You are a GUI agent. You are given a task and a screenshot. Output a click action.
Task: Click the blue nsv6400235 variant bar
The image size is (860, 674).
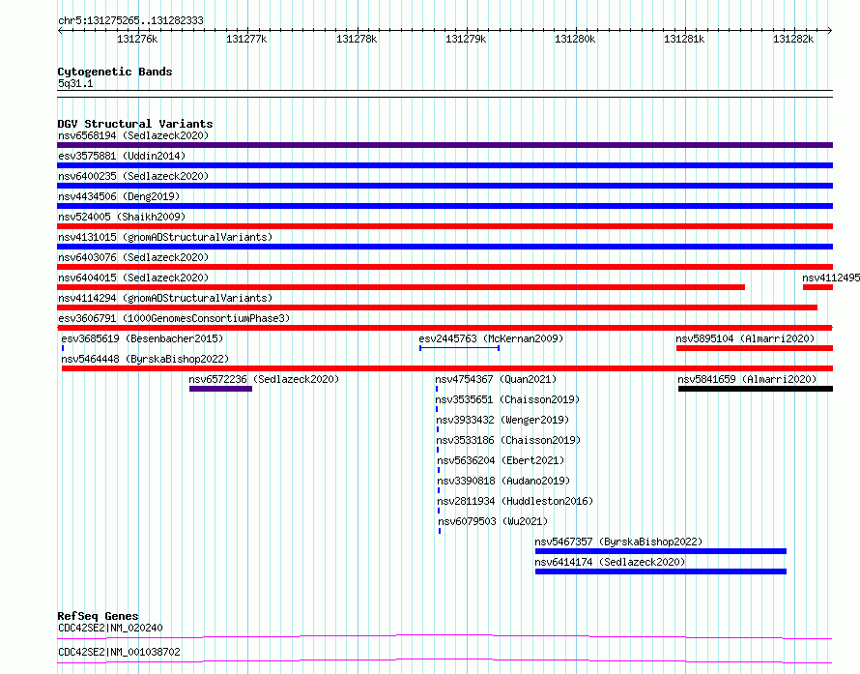[444, 186]
